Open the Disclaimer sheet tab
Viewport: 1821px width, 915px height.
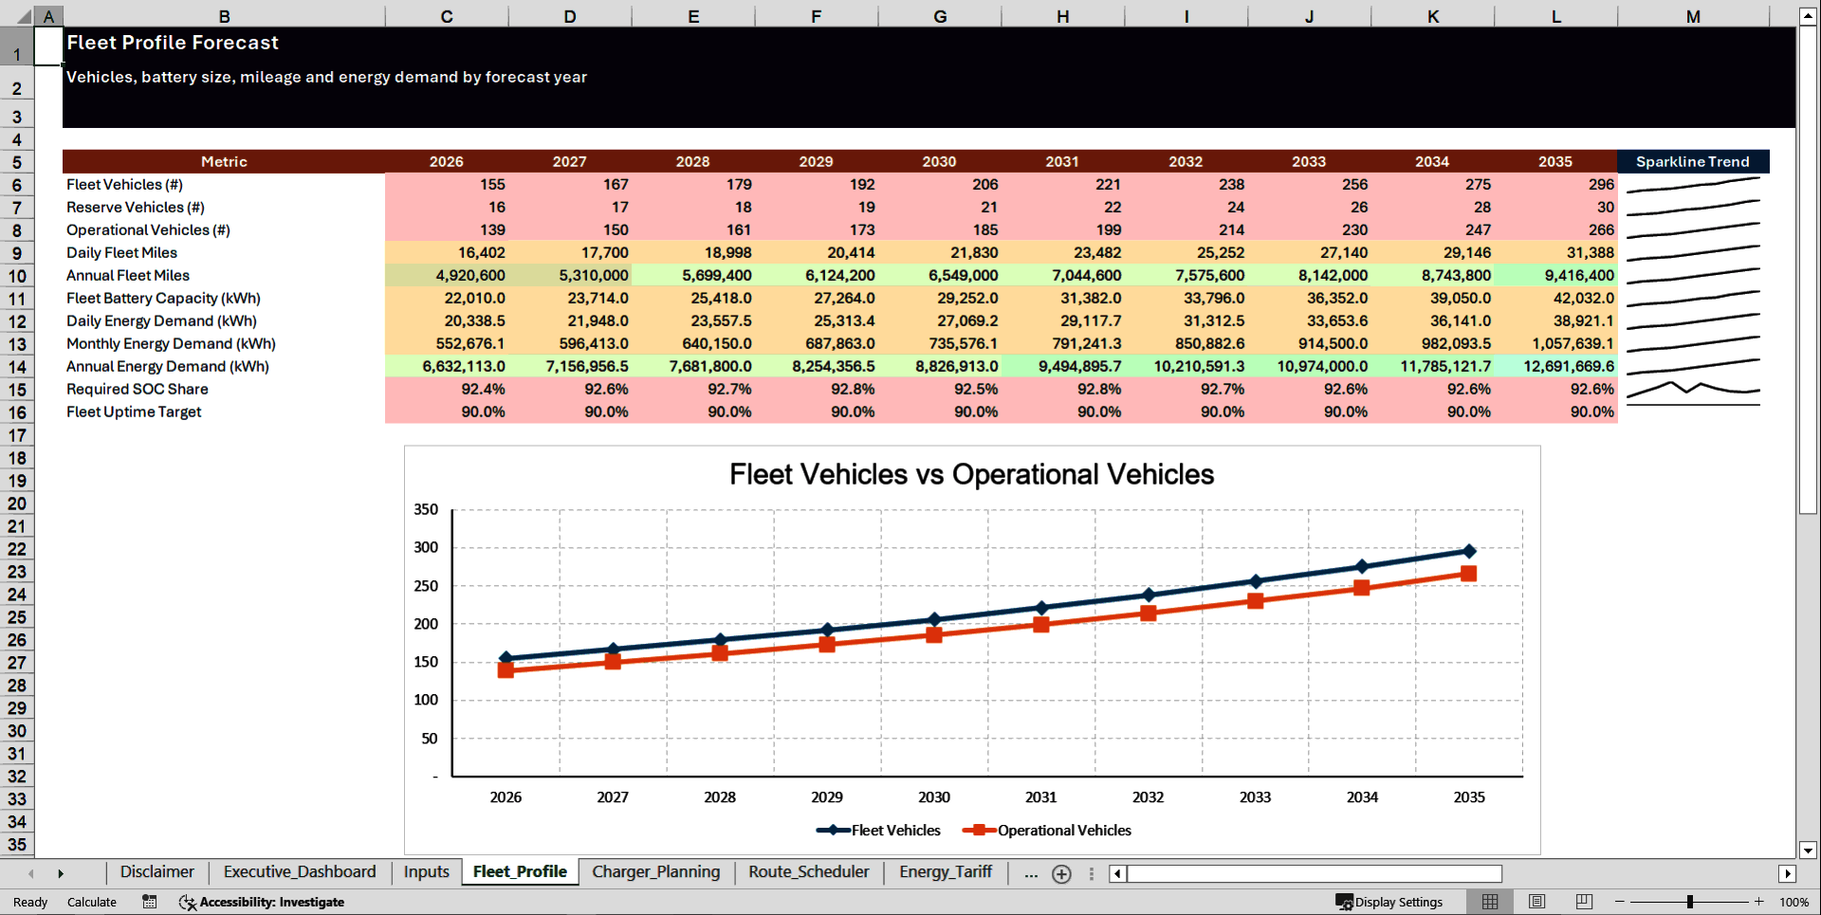pos(157,872)
